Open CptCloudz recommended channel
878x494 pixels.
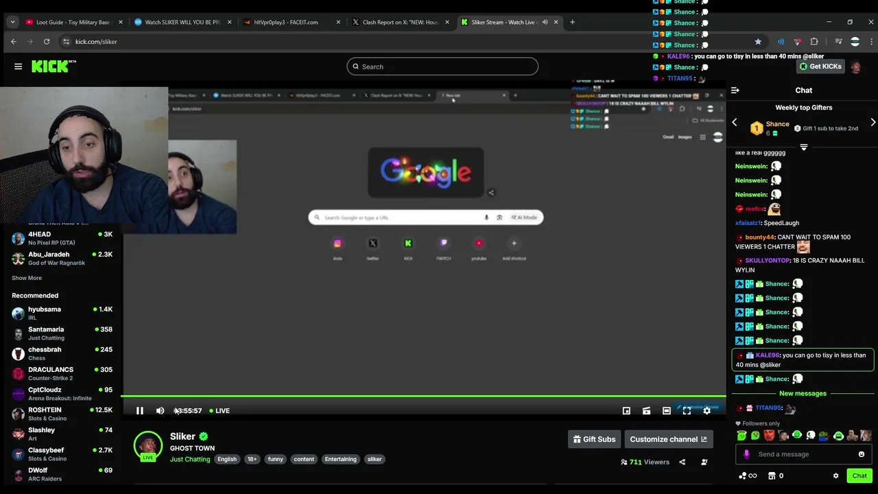point(62,394)
